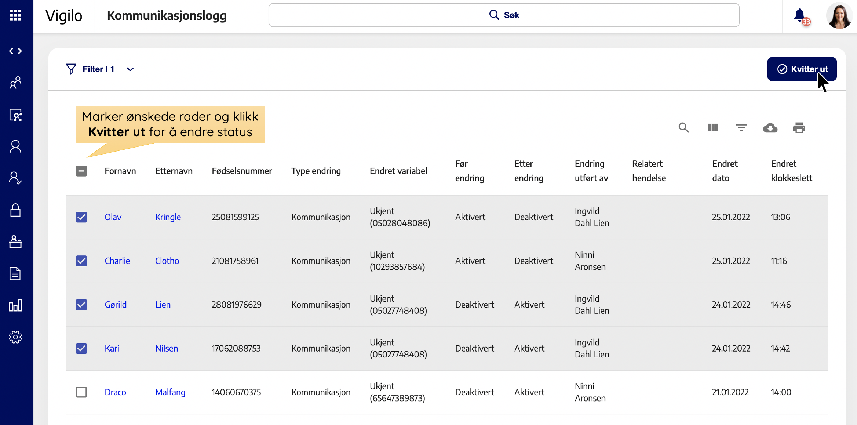Click the Kvitter ut button
The image size is (857, 425).
802,69
